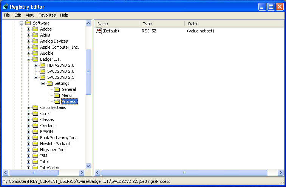Viewport: 286px width, 187px height.
Task: Open the Help menu
Action: coord(64,15)
